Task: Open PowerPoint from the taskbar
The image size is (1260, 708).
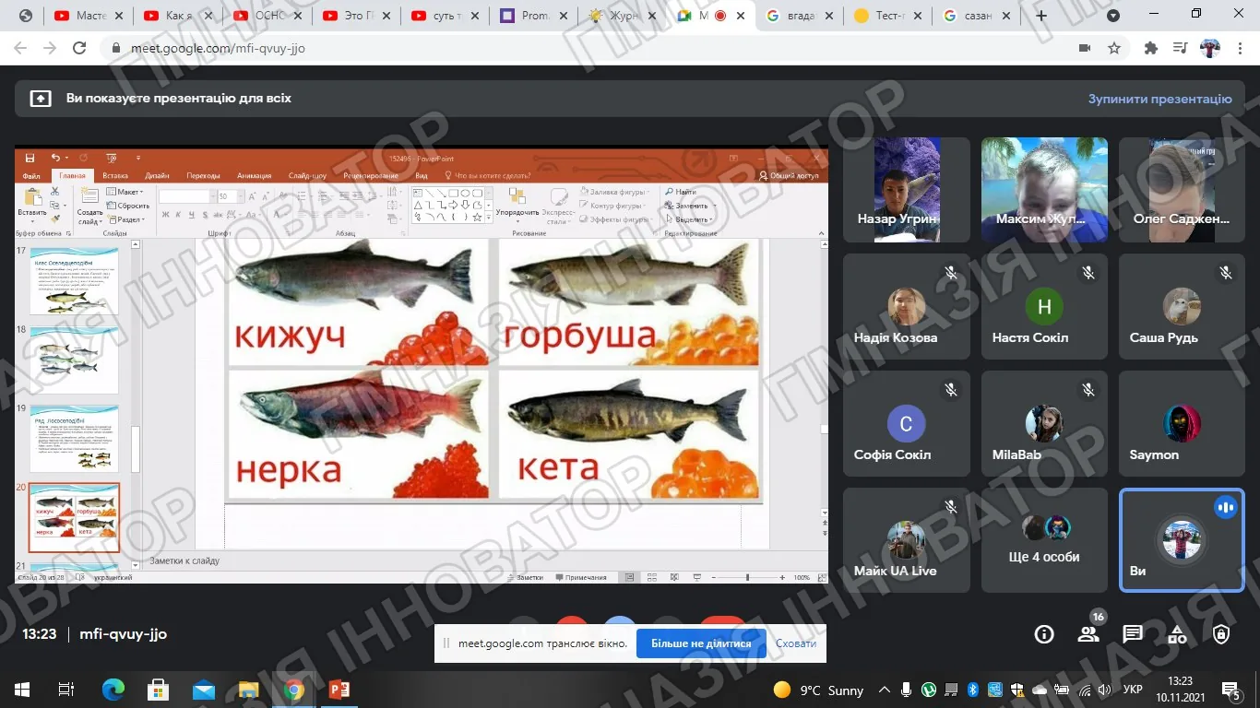Action: [x=339, y=690]
